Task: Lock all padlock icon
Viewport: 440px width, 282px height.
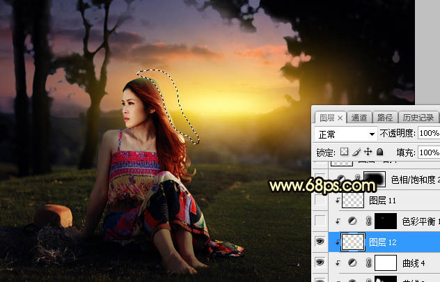Action: [x=379, y=152]
